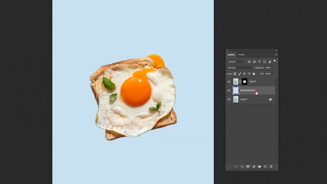Hide the BACKGROUND layer
327x184 pixels.
tap(229, 90)
